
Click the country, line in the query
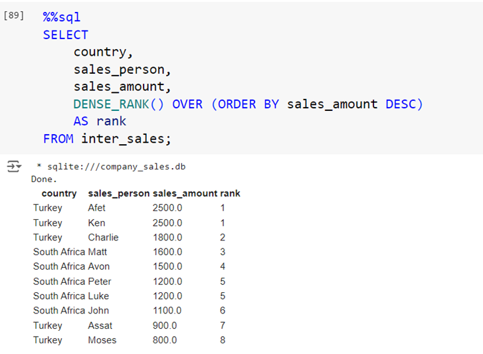tap(103, 52)
